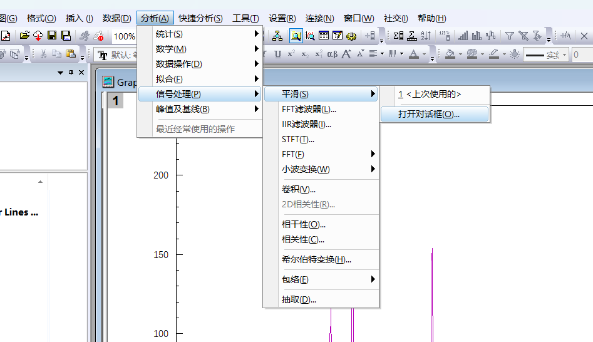The height and width of the screenshot is (342, 593).
Task: Click the recalculate running-man icon
Action: click(x=85, y=36)
